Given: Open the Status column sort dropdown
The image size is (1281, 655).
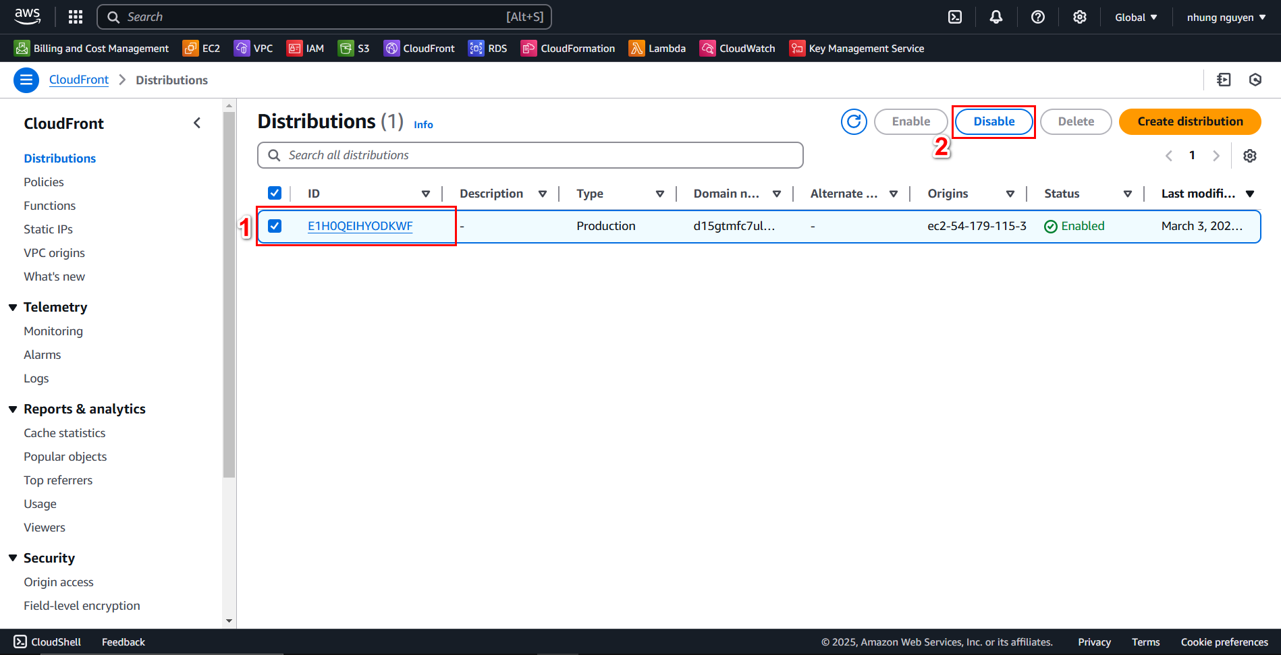Looking at the screenshot, I should pos(1127,194).
